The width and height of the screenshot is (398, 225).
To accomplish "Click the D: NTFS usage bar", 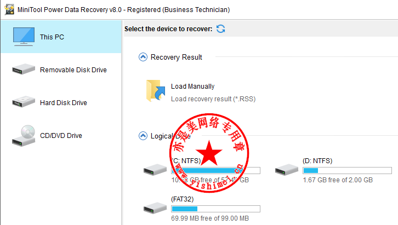I will (x=347, y=170).
